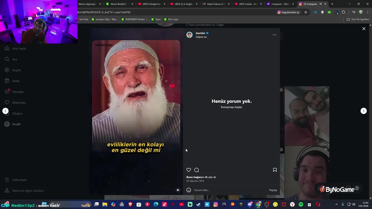Open the iberkbir username link
The width and height of the screenshot is (372, 209).
click(200, 33)
